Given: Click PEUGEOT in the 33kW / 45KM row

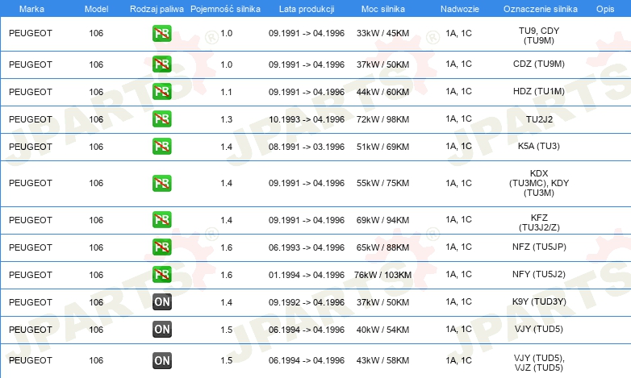Looking at the screenshot, I should tap(31, 33).
